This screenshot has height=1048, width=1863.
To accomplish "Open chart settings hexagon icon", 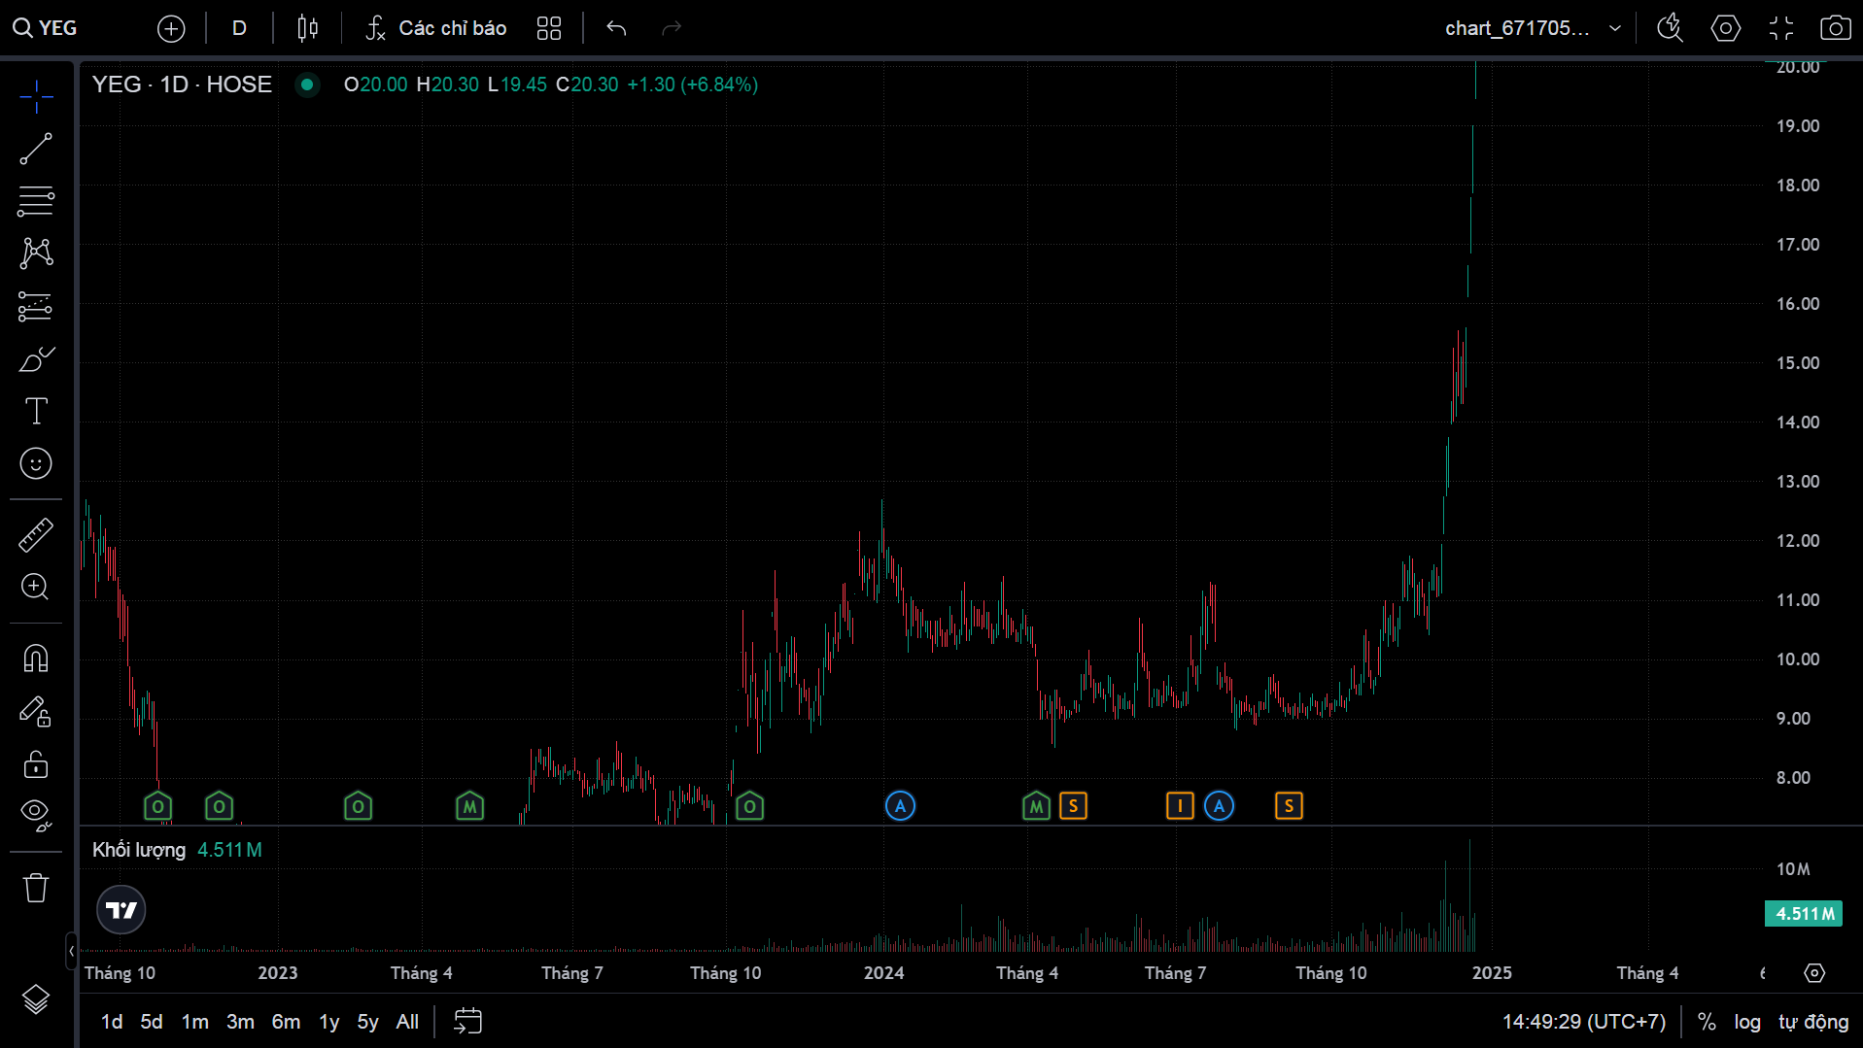I will 1725,28.
